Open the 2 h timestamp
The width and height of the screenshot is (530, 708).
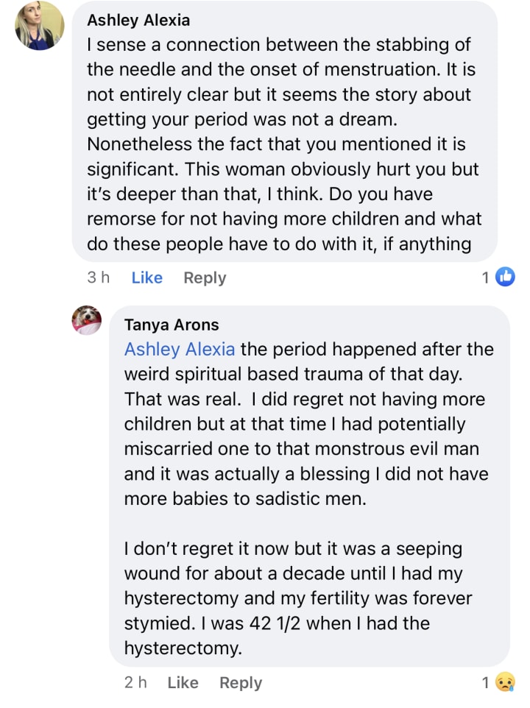click(x=135, y=682)
